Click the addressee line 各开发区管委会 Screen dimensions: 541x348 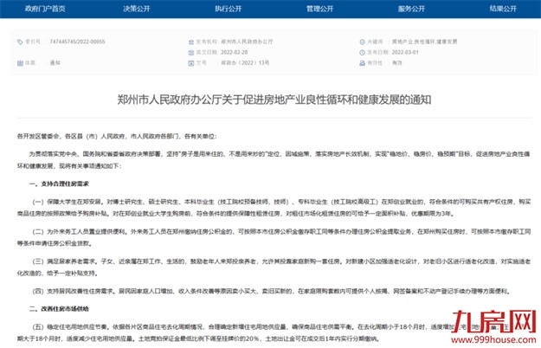(x=117, y=136)
